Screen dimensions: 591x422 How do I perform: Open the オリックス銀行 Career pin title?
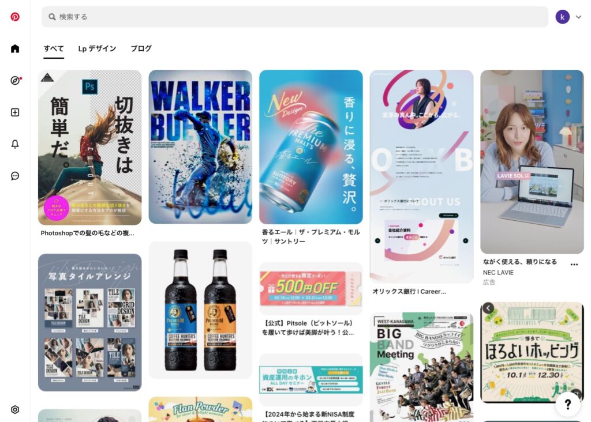coord(409,291)
